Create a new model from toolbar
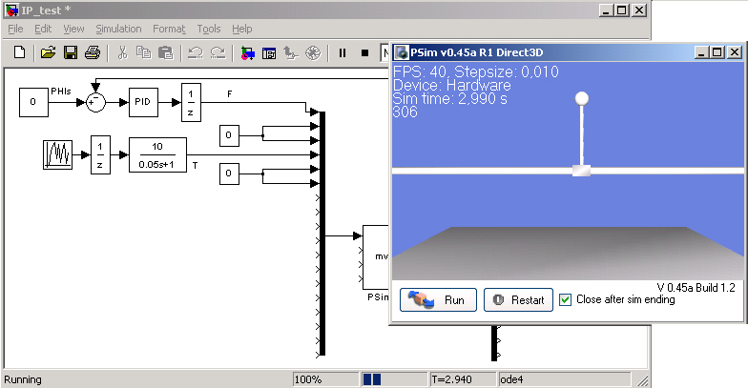Viewport: 748px width, 388px height. point(18,53)
